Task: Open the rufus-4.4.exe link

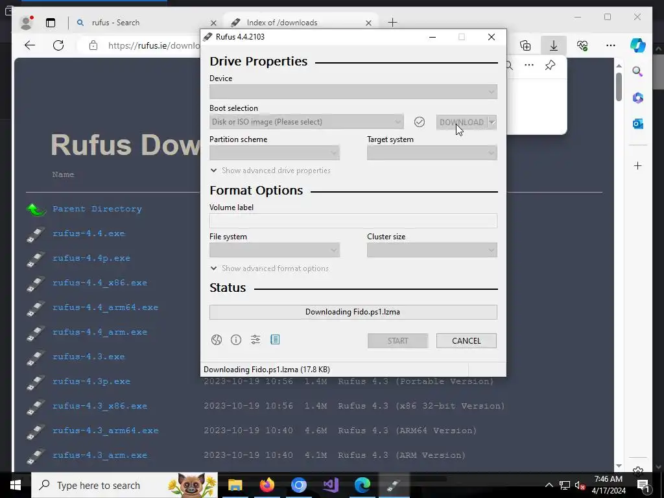Action: (88, 233)
